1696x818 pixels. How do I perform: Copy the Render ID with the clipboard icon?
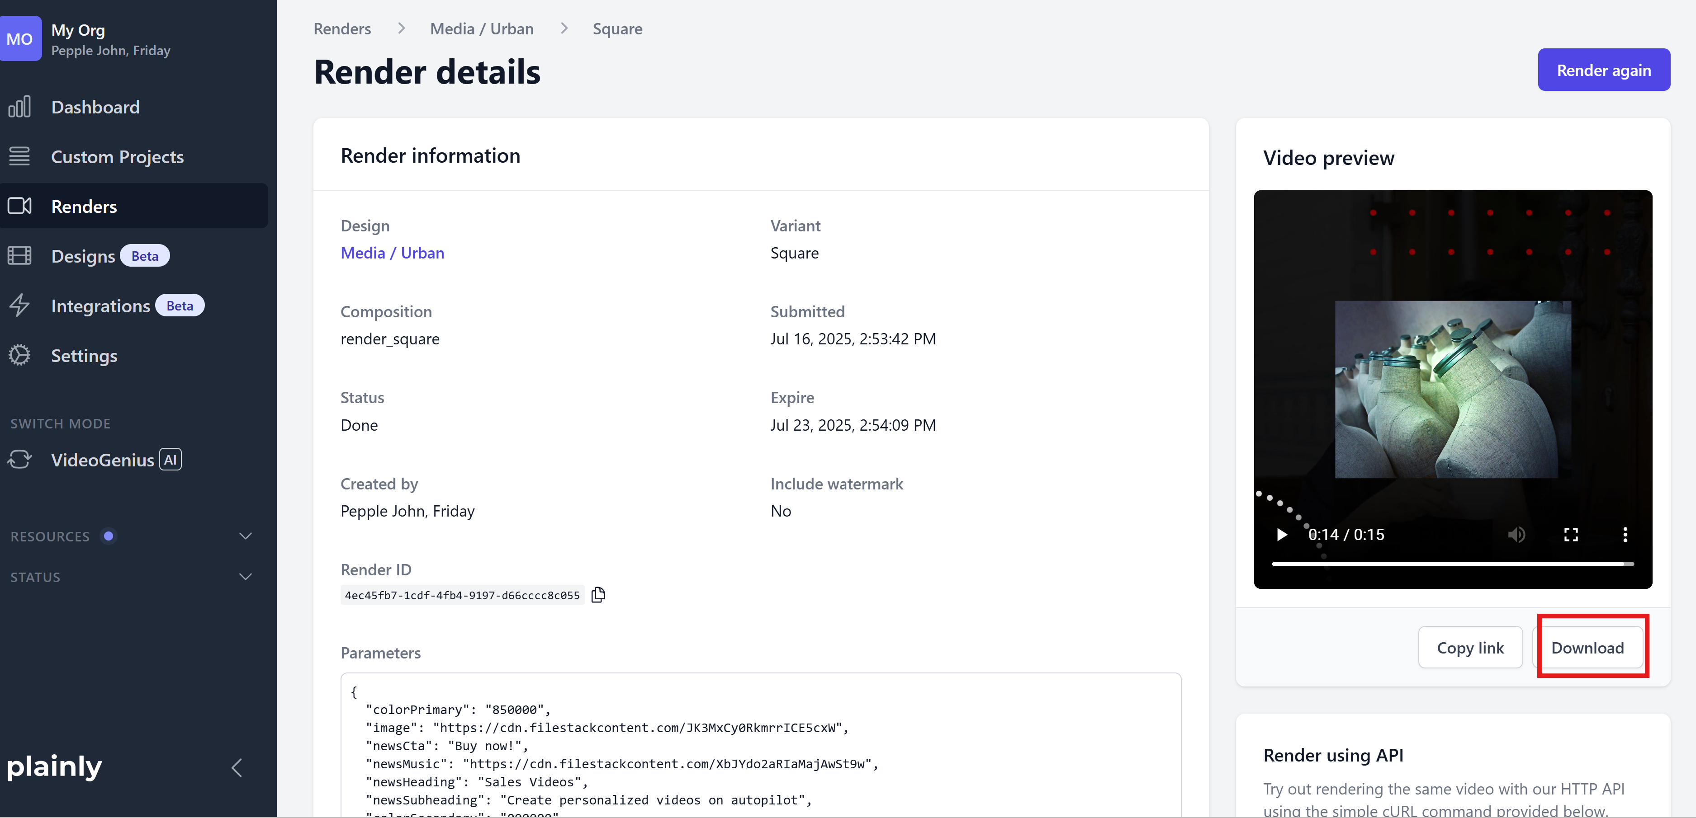[x=598, y=595]
